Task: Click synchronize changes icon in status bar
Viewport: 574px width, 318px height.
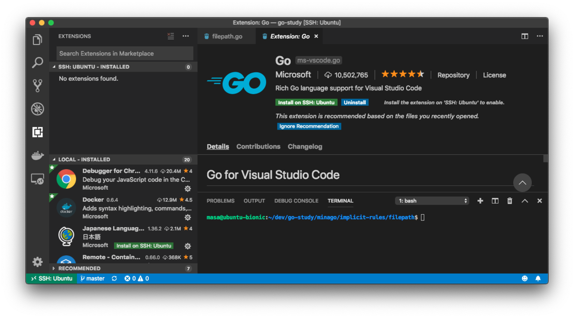Action: pos(114,278)
